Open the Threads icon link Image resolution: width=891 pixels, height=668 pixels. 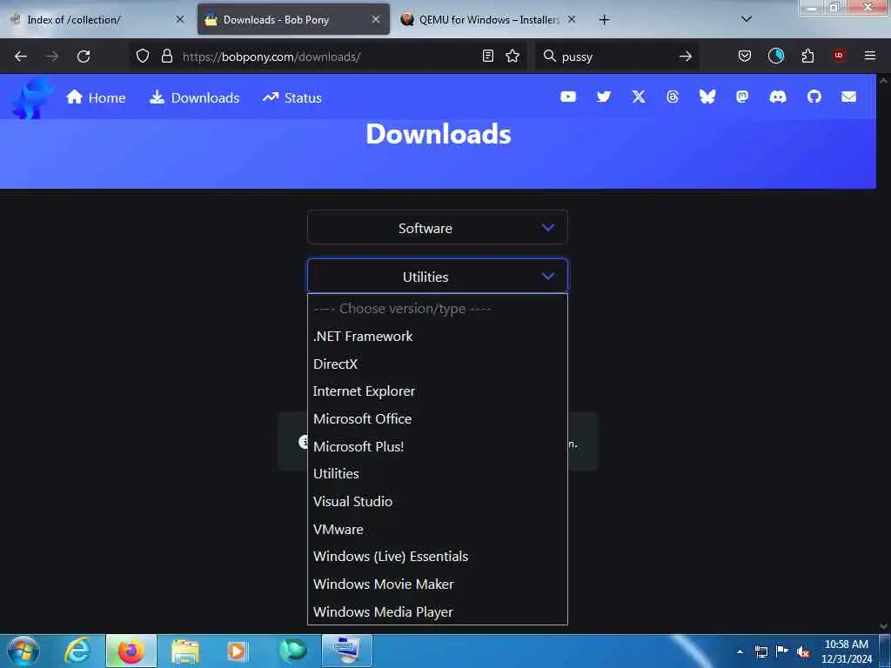tap(673, 97)
